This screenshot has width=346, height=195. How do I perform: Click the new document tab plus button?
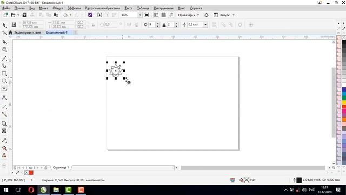pyautogui.click(x=75, y=32)
